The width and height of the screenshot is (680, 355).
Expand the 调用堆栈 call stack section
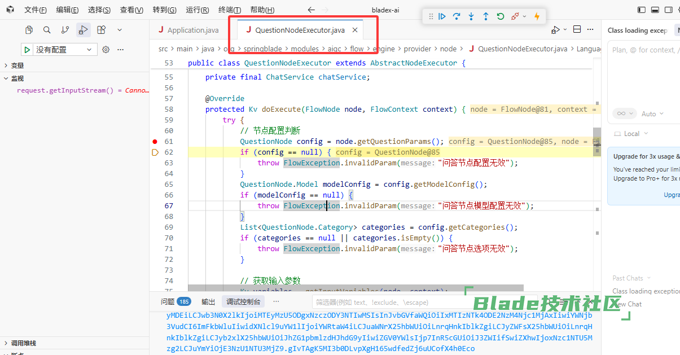click(x=23, y=343)
